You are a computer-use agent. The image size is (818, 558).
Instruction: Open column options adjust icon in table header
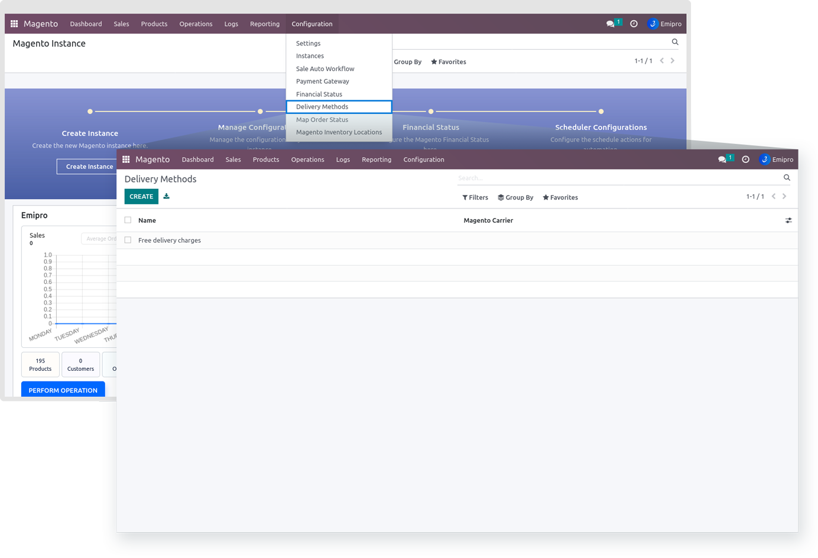coord(788,220)
